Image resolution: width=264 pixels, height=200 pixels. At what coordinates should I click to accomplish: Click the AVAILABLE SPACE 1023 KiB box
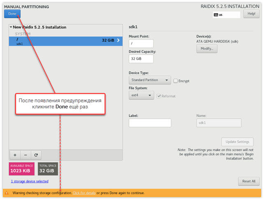(22, 169)
